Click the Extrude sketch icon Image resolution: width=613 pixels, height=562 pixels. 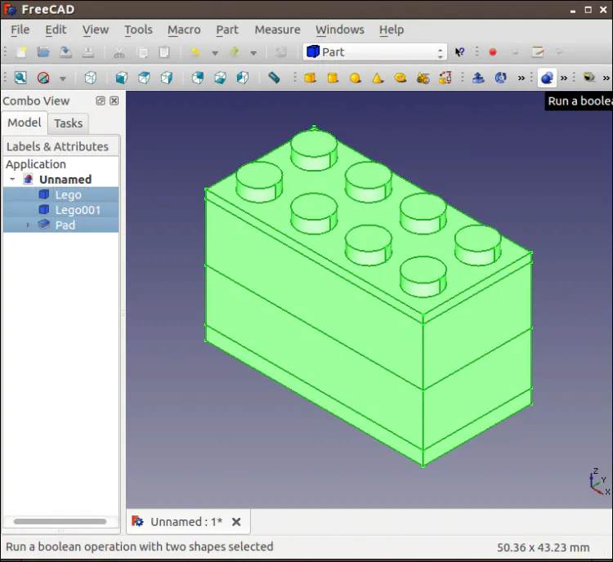pyautogui.click(x=478, y=78)
